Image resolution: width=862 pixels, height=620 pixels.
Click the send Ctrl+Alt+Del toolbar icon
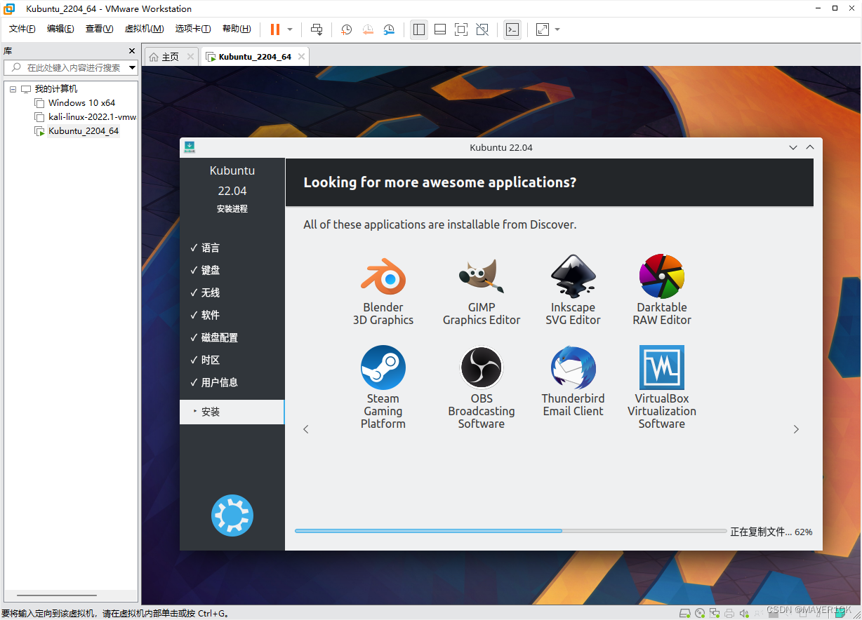(317, 29)
